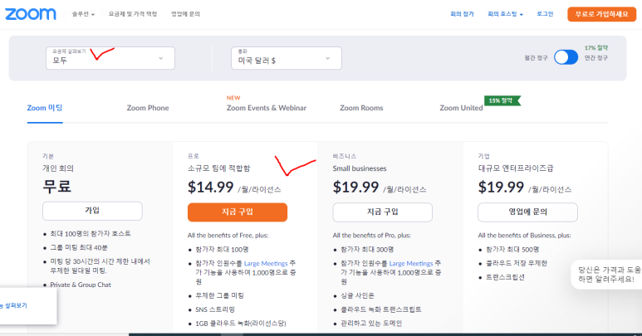Click 무제한 그룹 미팅 bullet
The width and height of the screenshot is (642, 336).
(219, 295)
